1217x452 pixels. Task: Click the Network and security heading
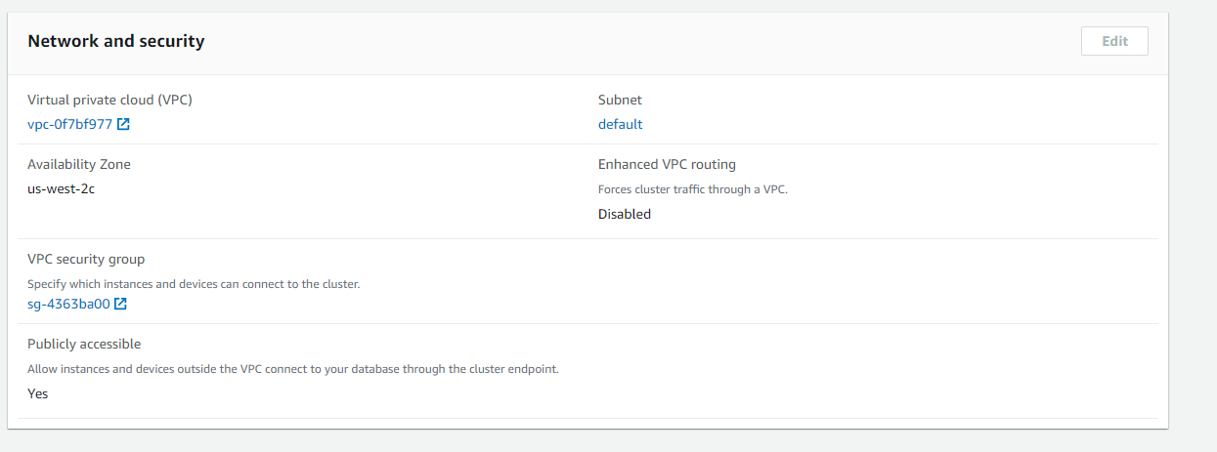(115, 41)
